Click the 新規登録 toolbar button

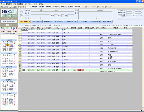coord(34,7)
